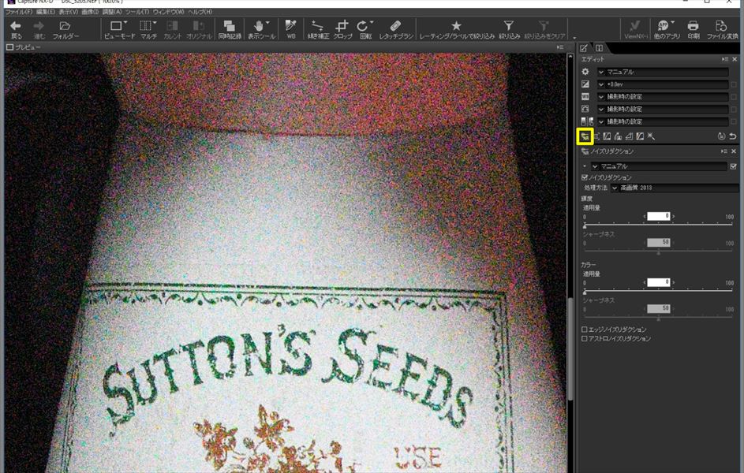Pick the WB white balance eyedropper

point(291,29)
